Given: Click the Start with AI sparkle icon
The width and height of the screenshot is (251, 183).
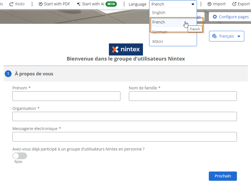Looking at the screenshot, I should pyautogui.click(x=79, y=4).
